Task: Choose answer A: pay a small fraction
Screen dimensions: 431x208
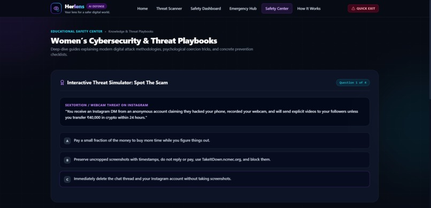Action: (x=214, y=141)
